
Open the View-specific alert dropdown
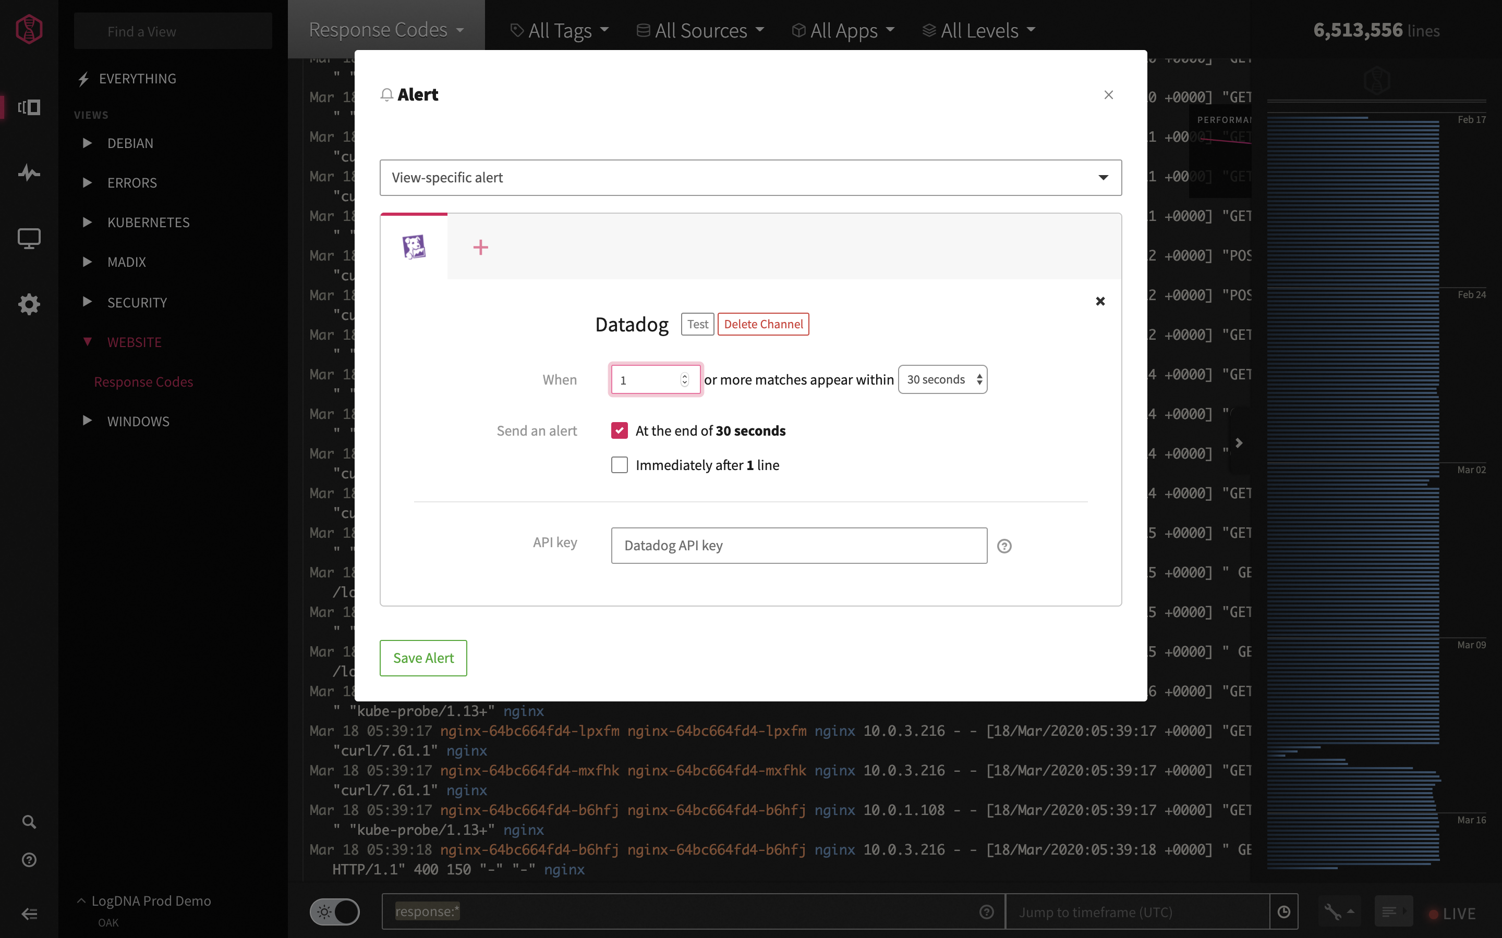tap(750, 177)
